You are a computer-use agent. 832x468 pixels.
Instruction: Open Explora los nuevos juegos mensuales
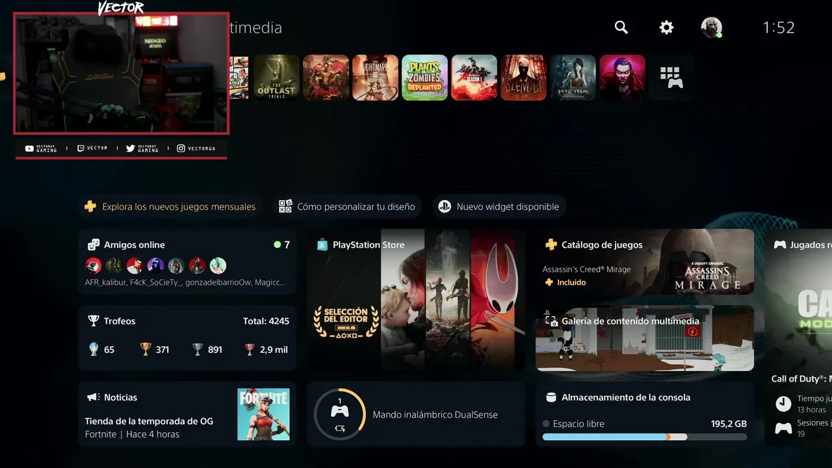point(170,207)
